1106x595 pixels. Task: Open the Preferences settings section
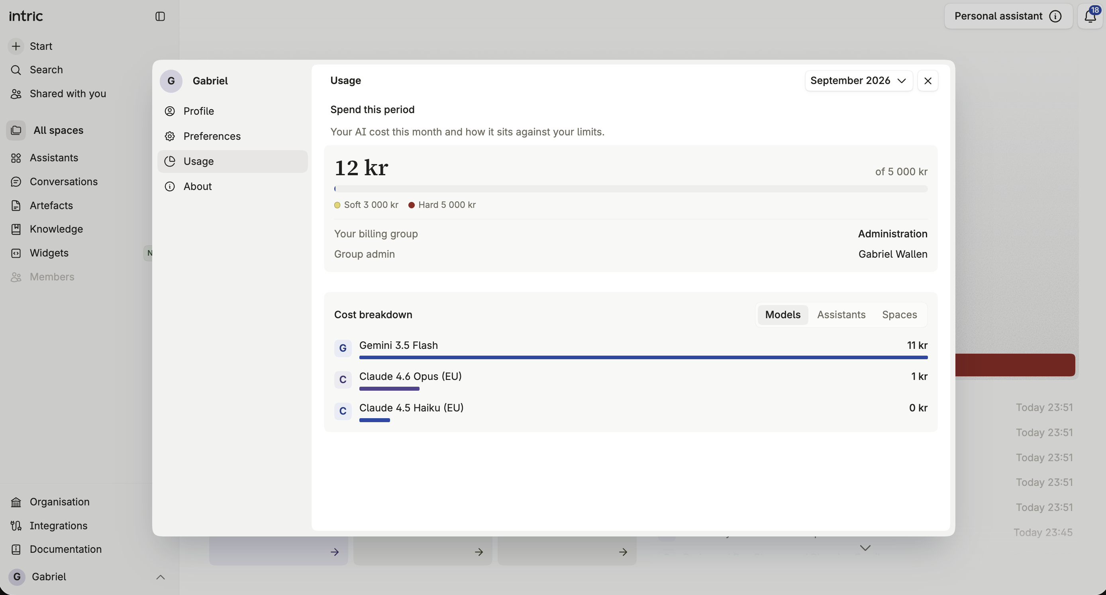232,136
